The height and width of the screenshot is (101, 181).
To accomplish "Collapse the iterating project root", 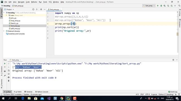I will (x=4, y=13).
